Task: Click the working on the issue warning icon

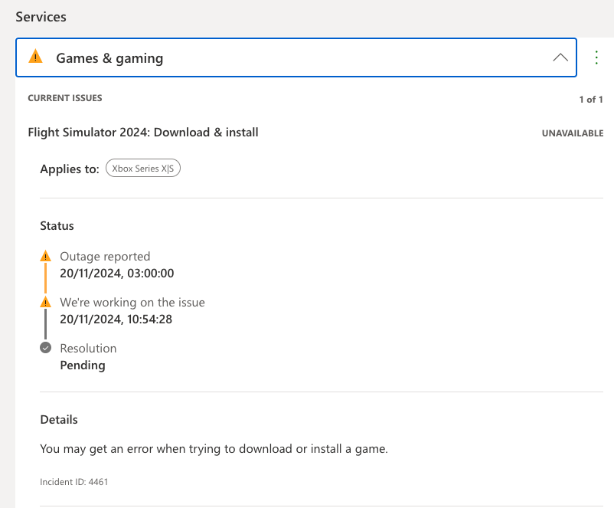Action: [45, 302]
